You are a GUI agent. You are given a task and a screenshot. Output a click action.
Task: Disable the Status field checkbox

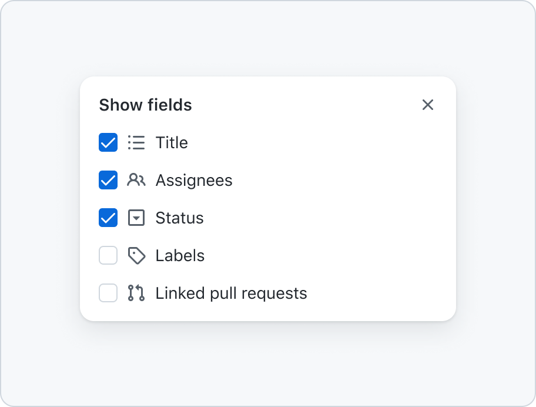[108, 218]
